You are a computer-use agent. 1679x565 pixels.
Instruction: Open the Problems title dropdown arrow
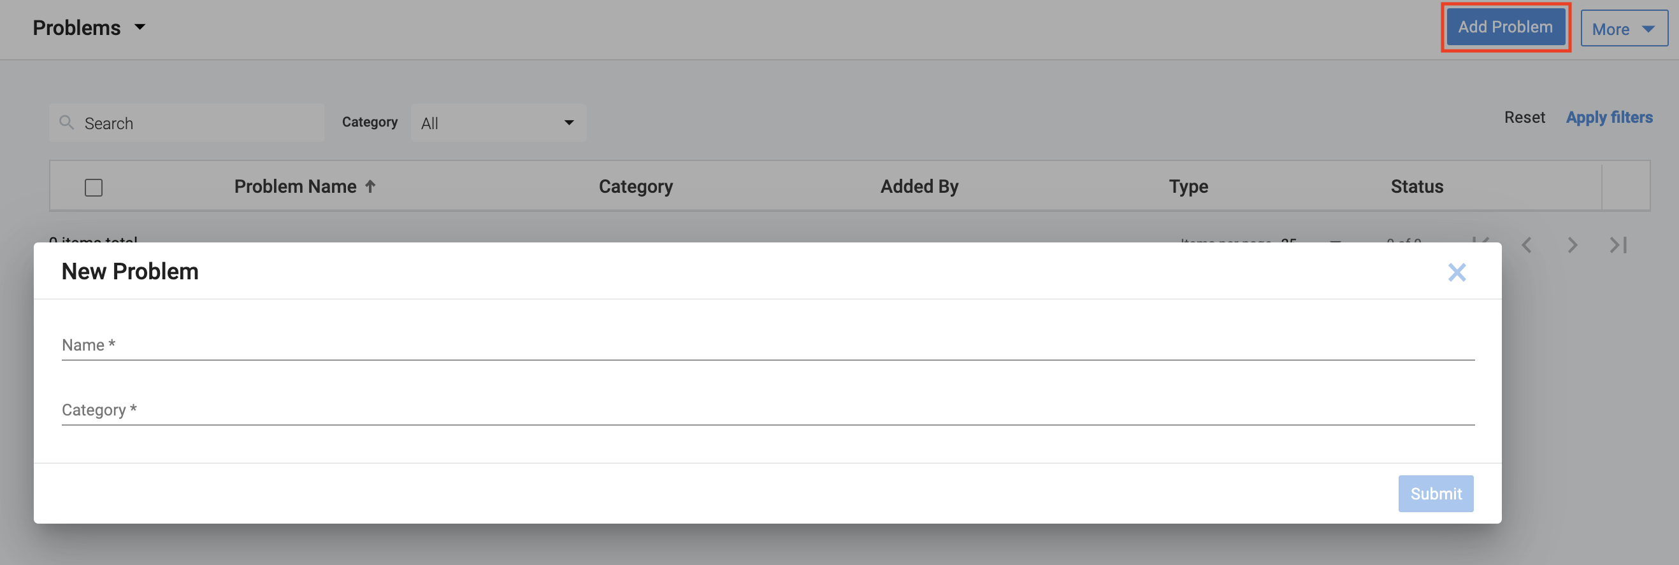point(140,27)
